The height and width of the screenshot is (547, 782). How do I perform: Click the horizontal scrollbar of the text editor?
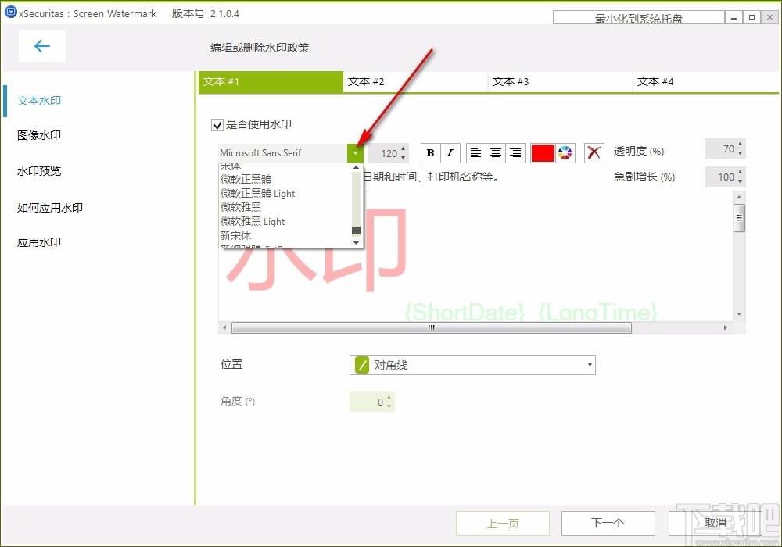click(432, 327)
